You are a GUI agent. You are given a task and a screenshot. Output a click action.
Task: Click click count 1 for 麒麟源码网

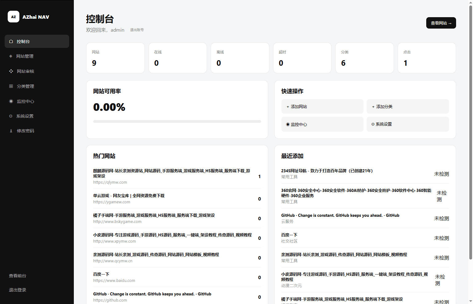pyautogui.click(x=260, y=177)
